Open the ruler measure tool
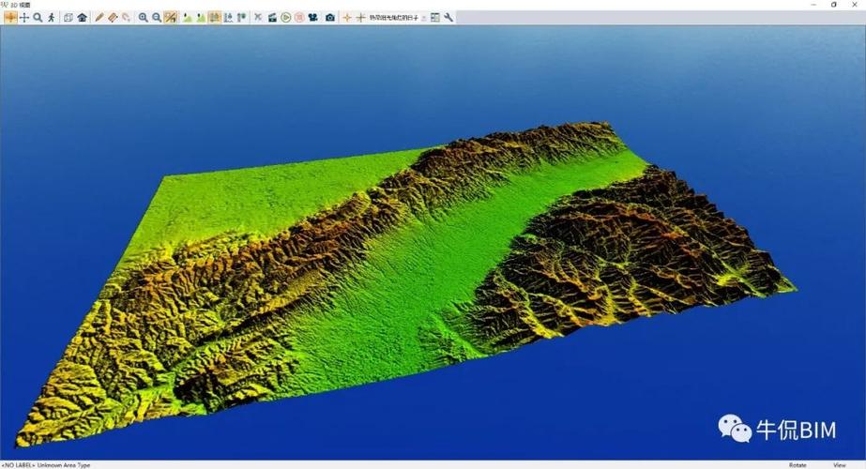 113,18
